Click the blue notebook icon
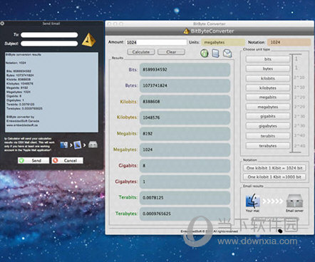 [x=215, y=53]
